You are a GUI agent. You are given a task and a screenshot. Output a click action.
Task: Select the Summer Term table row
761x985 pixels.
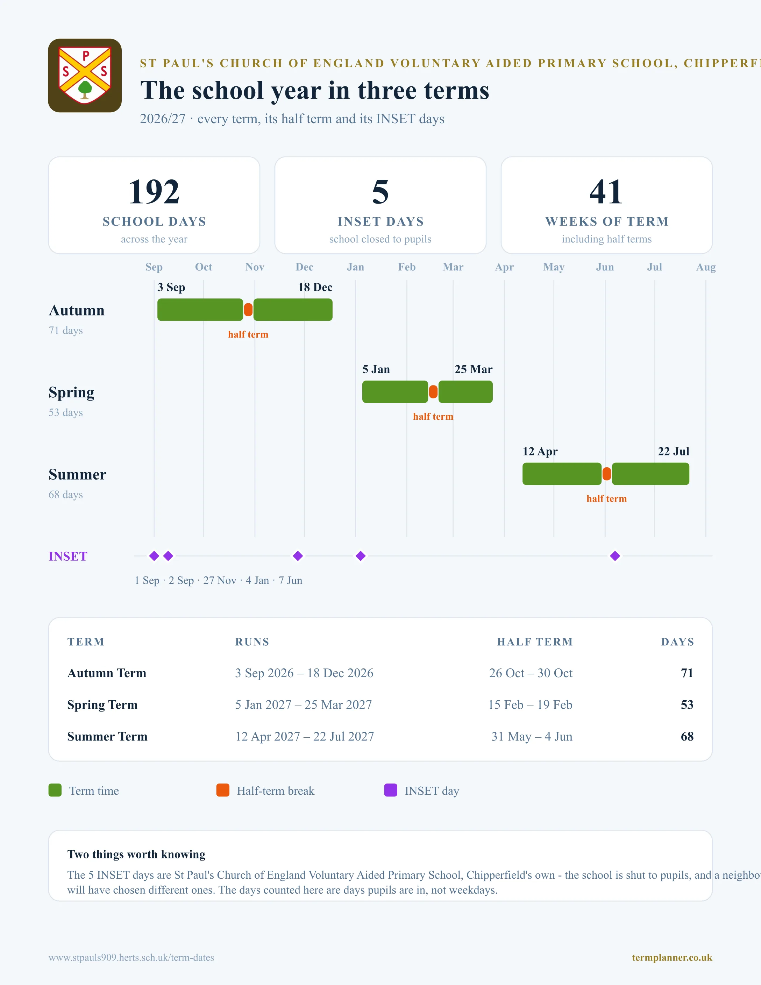pyautogui.click(x=380, y=737)
